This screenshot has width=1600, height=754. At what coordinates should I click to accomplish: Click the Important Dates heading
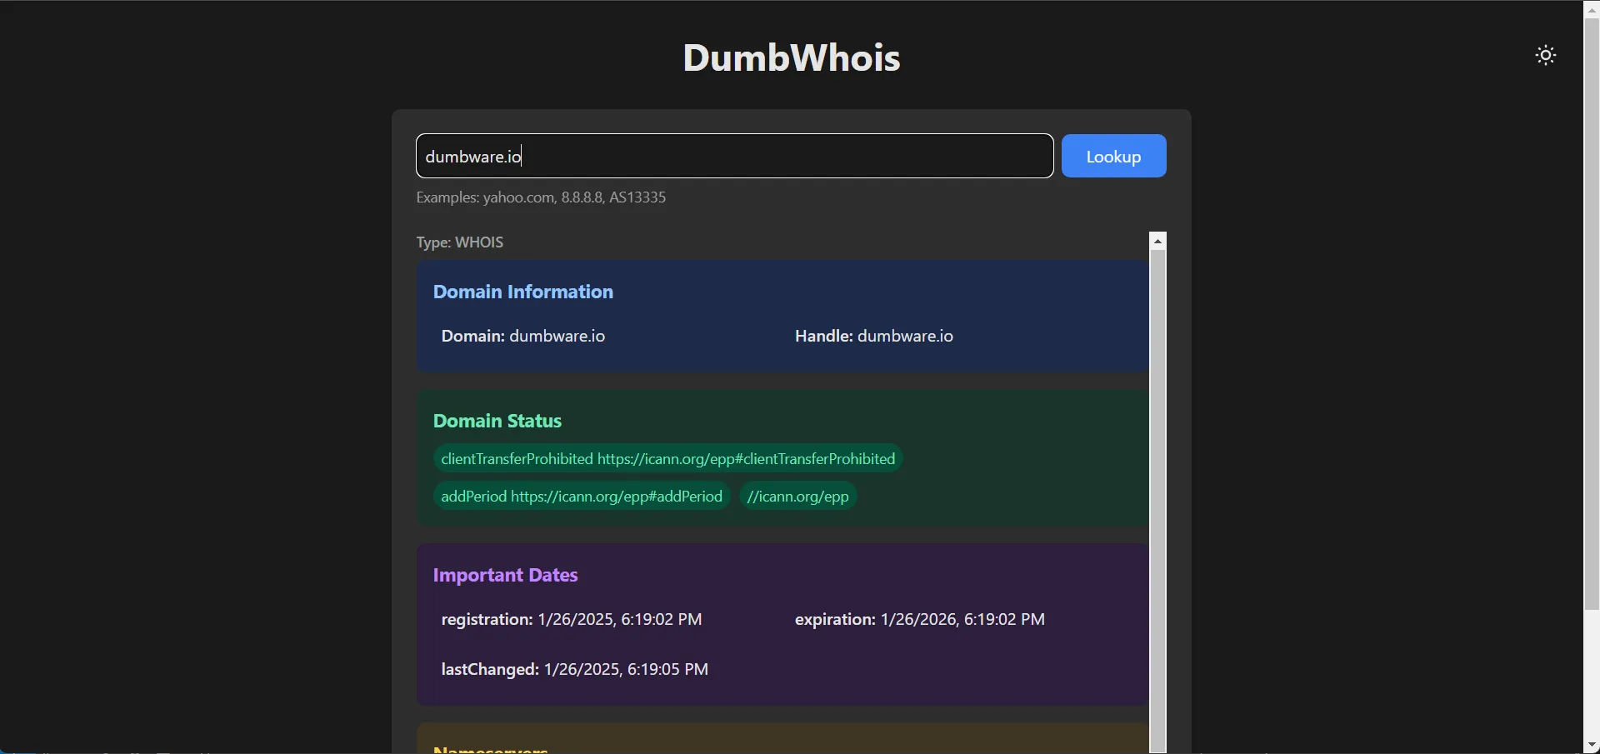tap(505, 575)
